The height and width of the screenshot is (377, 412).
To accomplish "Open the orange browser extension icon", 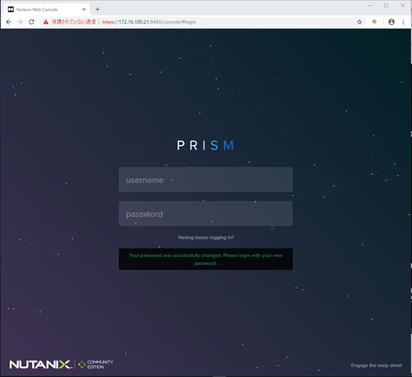I will pyautogui.click(x=375, y=22).
